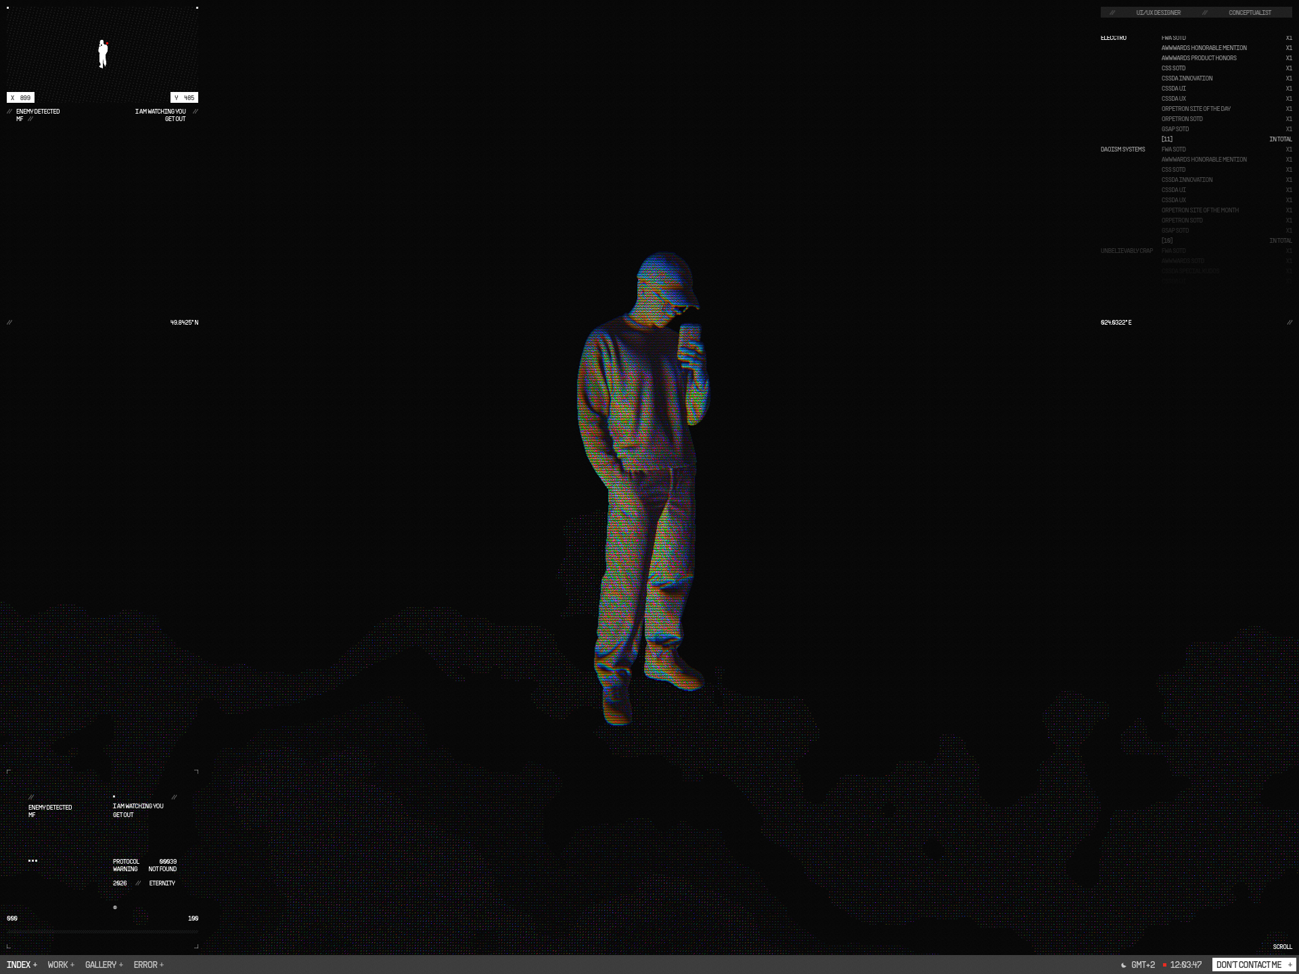This screenshot has height=974, width=1299.
Task: Click the CSSDA INNOVATION row under ELECCTRO
Action: [x=1227, y=78]
